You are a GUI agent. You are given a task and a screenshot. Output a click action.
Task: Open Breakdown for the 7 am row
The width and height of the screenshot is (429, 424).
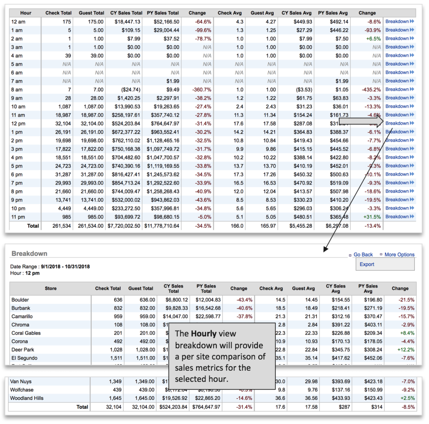399,81
